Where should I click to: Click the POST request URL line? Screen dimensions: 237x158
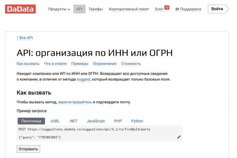(84, 129)
